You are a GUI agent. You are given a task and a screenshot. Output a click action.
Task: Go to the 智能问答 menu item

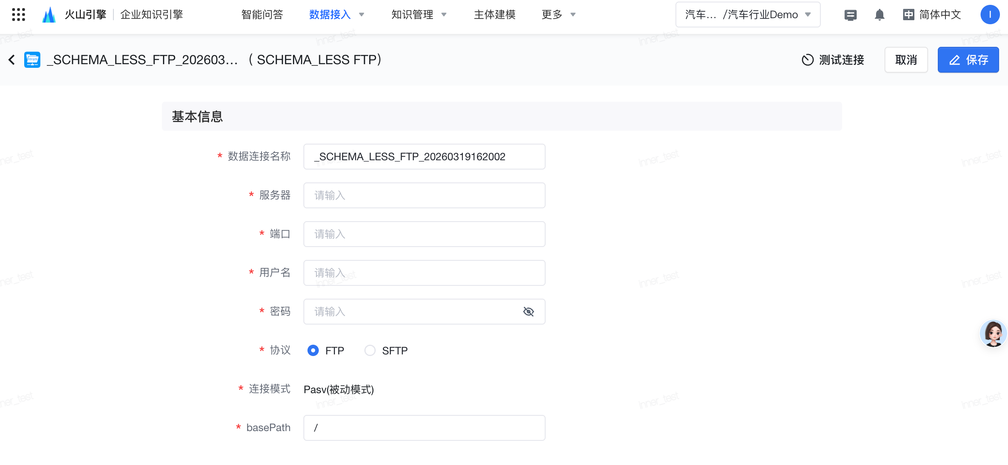tap(262, 15)
